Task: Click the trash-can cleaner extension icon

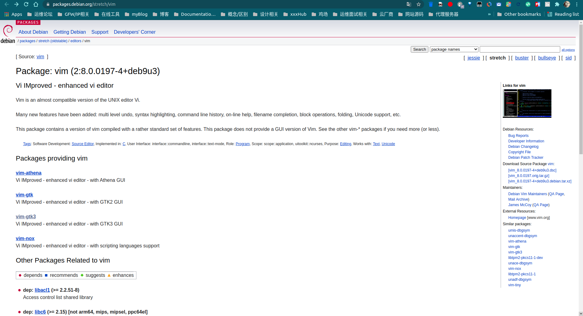Action: tap(430, 4)
